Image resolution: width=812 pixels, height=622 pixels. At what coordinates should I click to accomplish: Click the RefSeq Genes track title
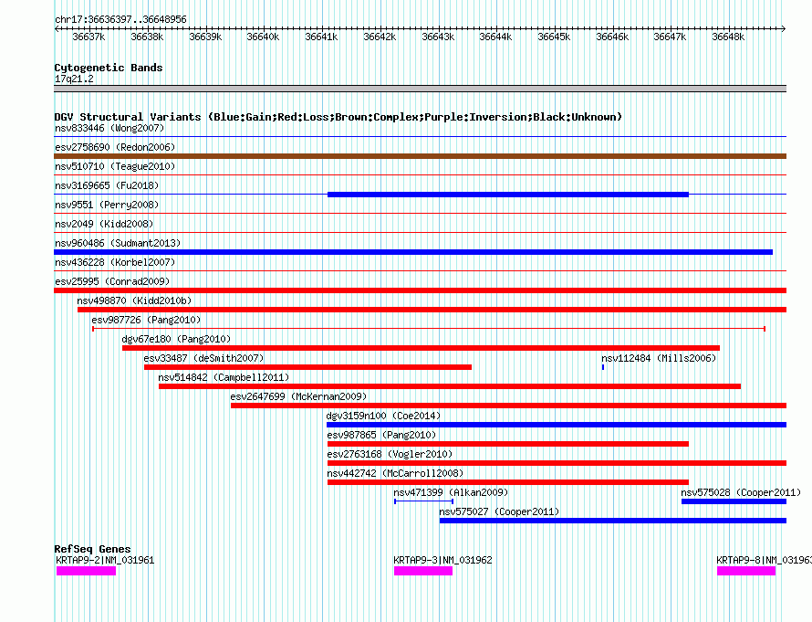coord(92,548)
